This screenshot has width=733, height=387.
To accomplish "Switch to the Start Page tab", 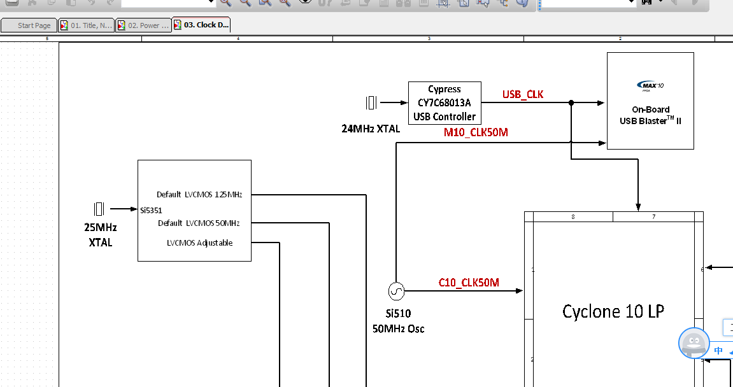I will pos(29,25).
